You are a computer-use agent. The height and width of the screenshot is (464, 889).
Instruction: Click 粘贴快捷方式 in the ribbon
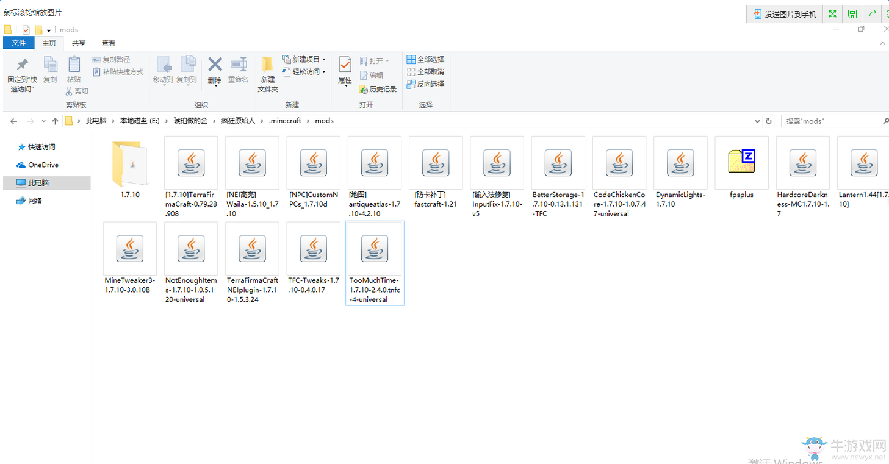click(118, 72)
